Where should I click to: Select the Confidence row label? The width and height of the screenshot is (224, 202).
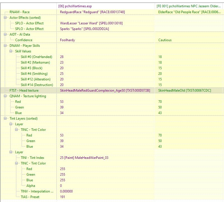(x=24, y=40)
